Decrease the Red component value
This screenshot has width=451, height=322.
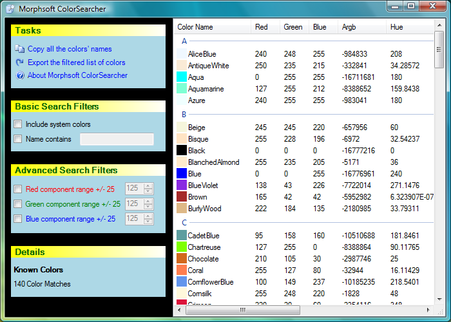tap(148, 191)
